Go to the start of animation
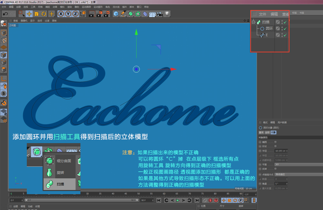Image resolution: width=323 pixels, height=210 pixels. coord(159,200)
